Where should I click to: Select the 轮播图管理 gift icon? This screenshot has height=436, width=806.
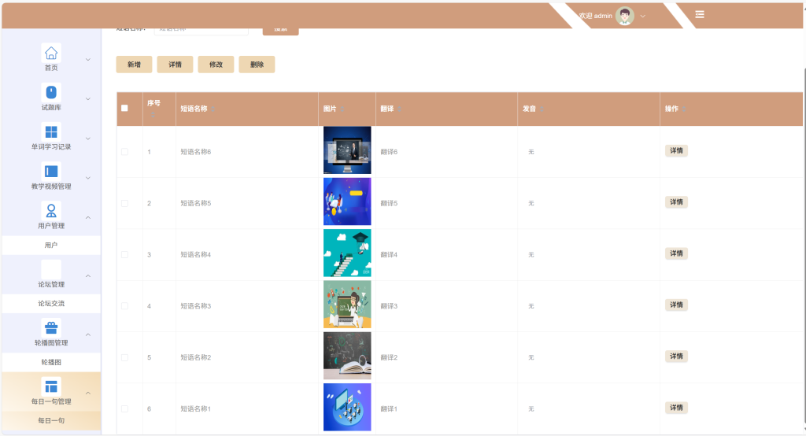(x=51, y=327)
